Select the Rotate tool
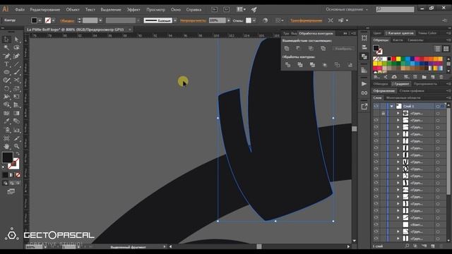 point(6,89)
